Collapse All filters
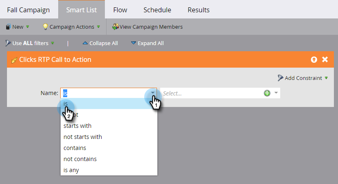 point(100,43)
